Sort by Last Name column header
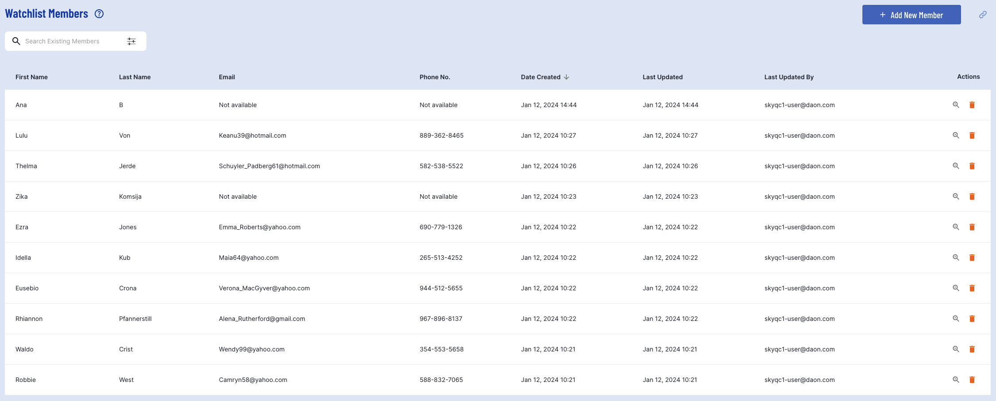This screenshot has height=401, width=996. click(135, 77)
